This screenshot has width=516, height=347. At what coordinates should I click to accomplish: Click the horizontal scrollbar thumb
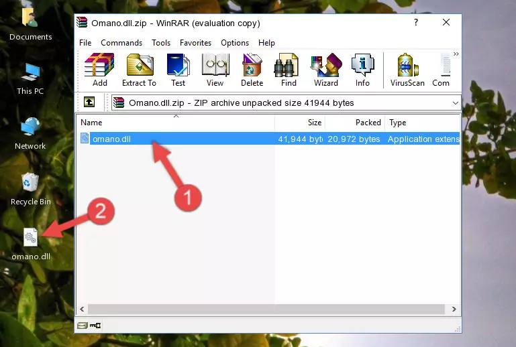click(266, 309)
